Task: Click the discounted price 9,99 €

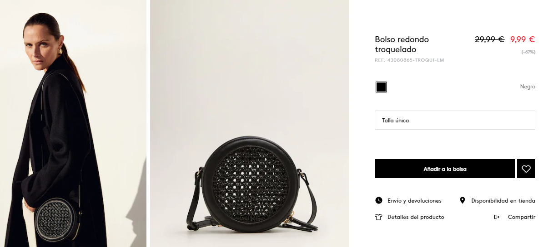Action: point(523,39)
